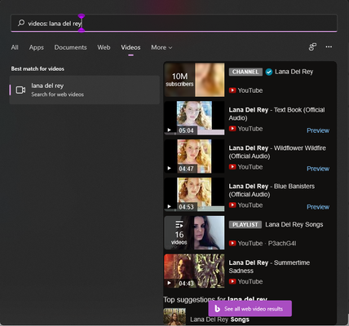Open the 16 videos playlist thumbnail
Screen dimensions: 349x326
click(x=194, y=233)
